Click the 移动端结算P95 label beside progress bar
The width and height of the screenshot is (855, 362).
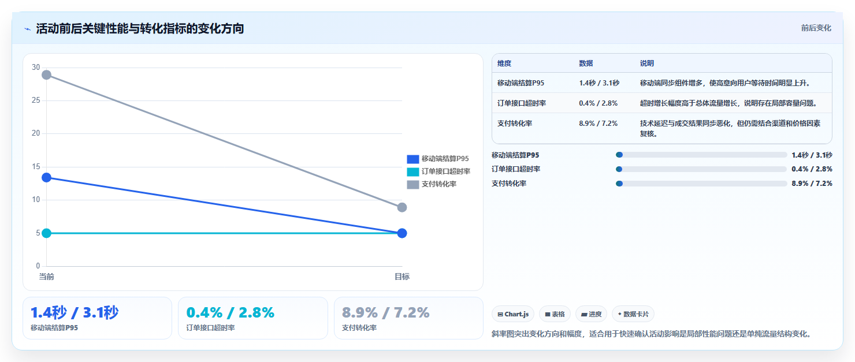pos(515,155)
